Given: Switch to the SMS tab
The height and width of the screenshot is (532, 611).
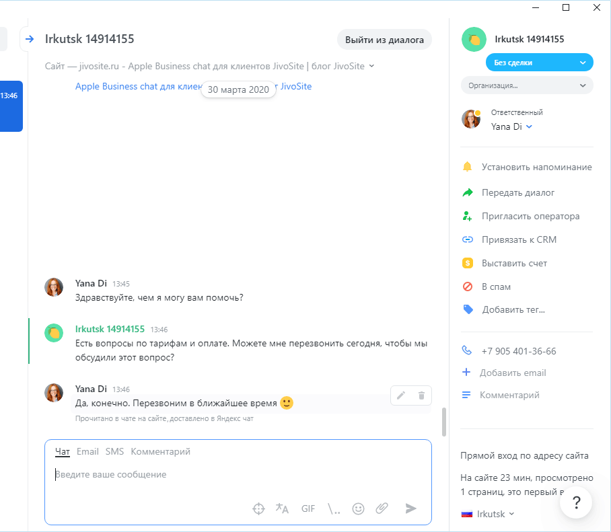Looking at the screenshot, I should pos(114,451).
